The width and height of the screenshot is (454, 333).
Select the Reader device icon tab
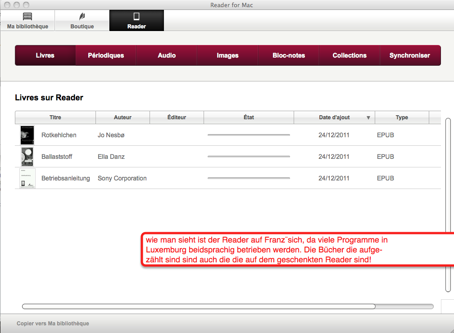(136, 17)
